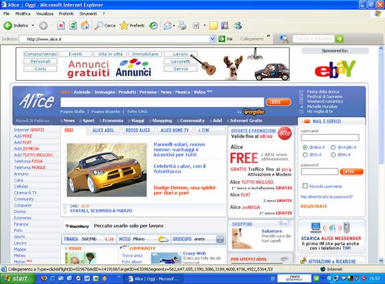Click the page vertical scrollbar thumb

click(381, 107)
